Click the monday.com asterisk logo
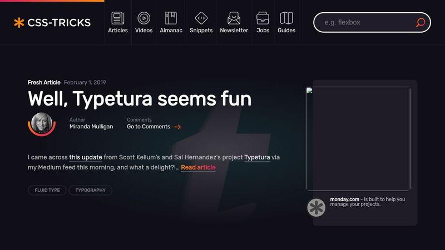This screenshot has height=250, width=445. (x=317, y=207)
